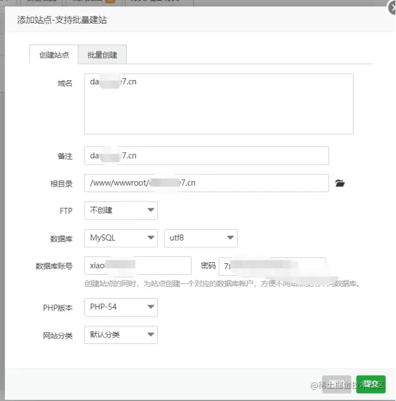This screenshot has height=401, width=396.
Task: Click the 域名 domain text area
Action: click(219, 103)
